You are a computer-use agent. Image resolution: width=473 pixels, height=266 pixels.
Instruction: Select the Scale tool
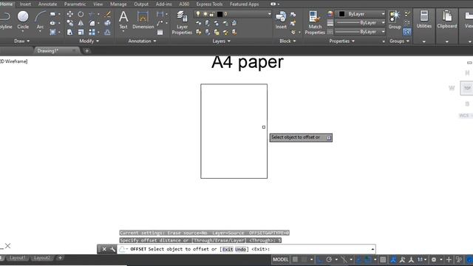point(81,32)
